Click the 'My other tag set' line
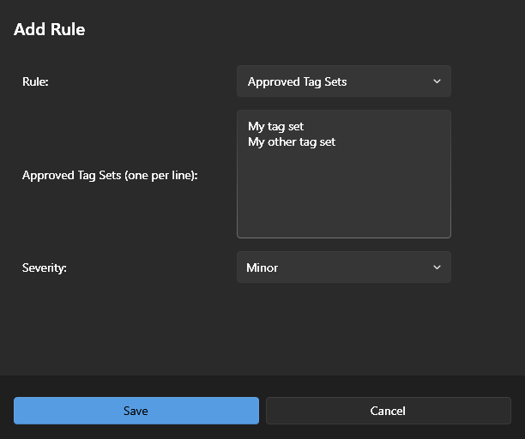525x439 pixels. 292,141
